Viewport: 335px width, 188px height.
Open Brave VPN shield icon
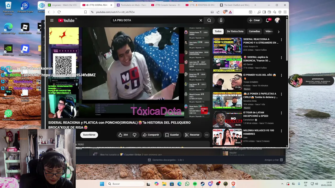coord(280,12)
